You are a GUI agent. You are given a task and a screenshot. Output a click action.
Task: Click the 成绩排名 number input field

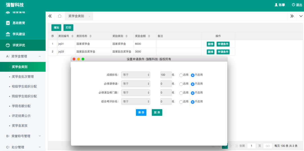pyautogui.click(x=166, y=75)
